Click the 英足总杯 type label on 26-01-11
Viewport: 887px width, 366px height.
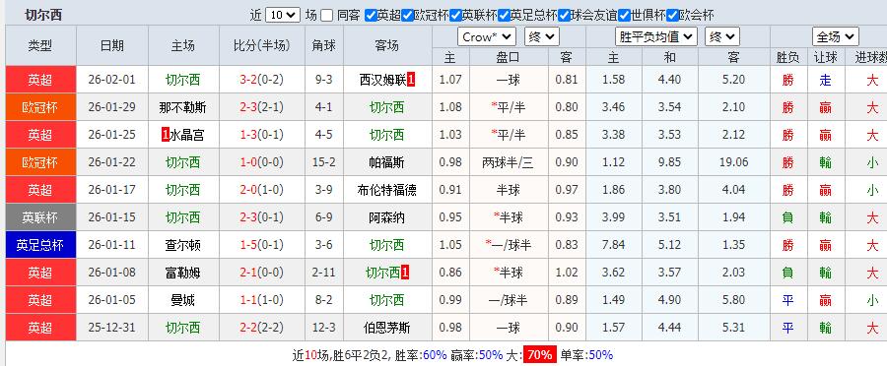point(40,245)
